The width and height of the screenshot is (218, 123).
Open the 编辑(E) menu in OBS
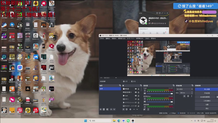[108, 39]
